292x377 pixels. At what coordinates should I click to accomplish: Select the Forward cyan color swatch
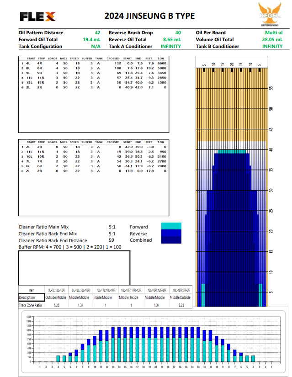tap(171, 226)
